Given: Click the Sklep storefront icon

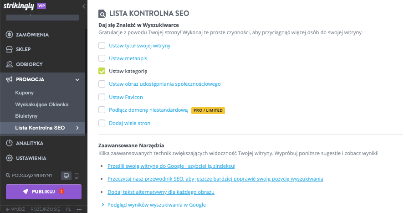Looking at the screenshot, I should click(9, 49).
